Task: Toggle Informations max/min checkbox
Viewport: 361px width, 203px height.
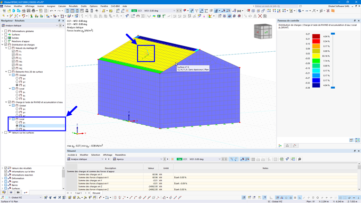Action: (x=6, y=175)
